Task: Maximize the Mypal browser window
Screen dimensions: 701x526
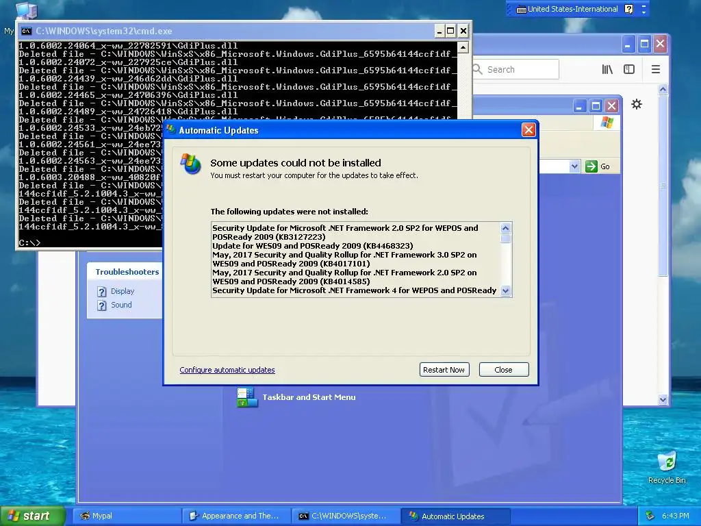Action: click(x=644, y=44)
